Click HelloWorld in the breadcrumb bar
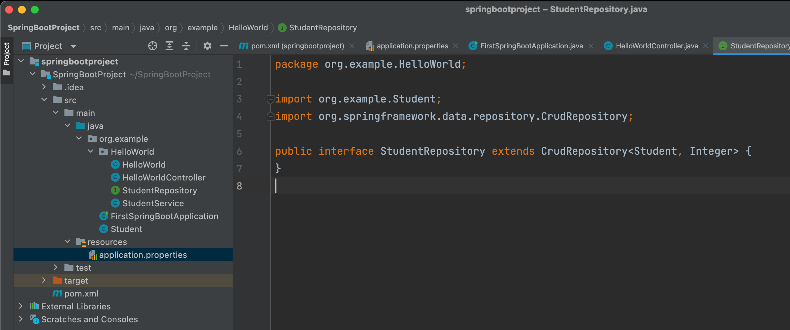This screenshot has height=330, width=790. pyautogui.click(x=248, y=28)
